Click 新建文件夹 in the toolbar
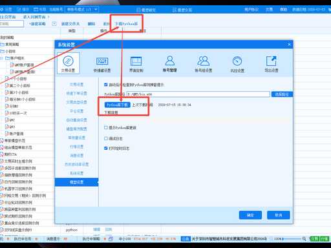 coord(70,24)
